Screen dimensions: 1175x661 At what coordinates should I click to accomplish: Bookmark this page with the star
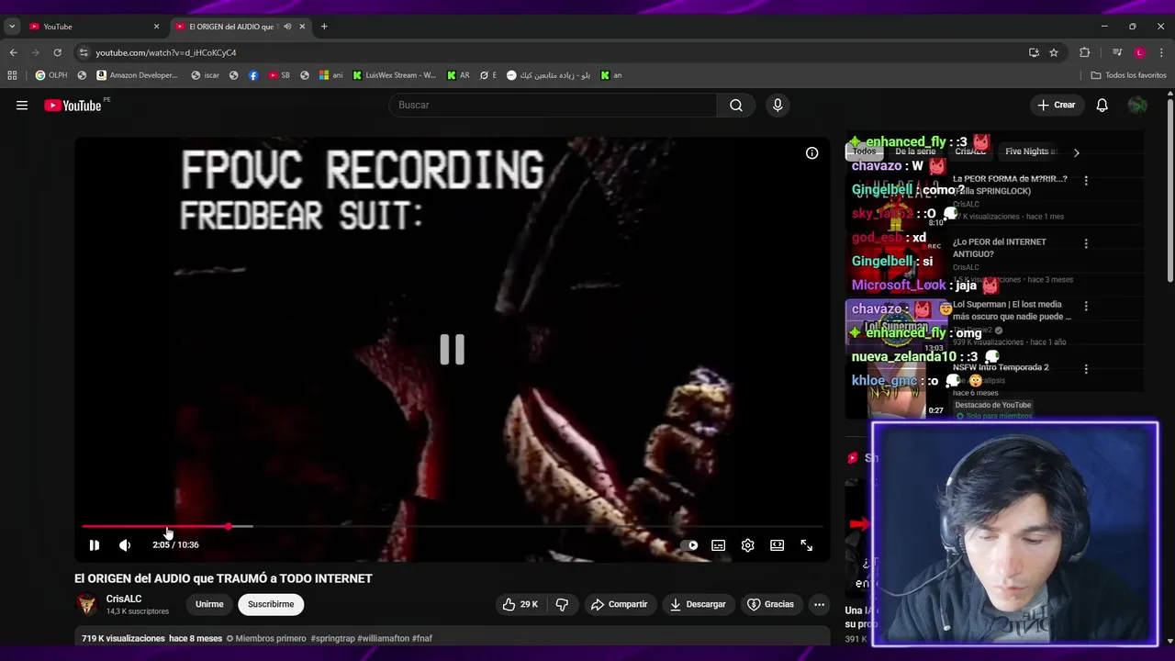click(1054, 52)
